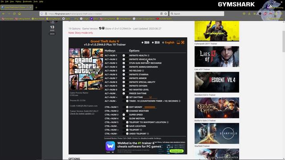Open the YouTube Studio bookmark icon
This screenshot has width=285, height=160.
coord(158,19)
